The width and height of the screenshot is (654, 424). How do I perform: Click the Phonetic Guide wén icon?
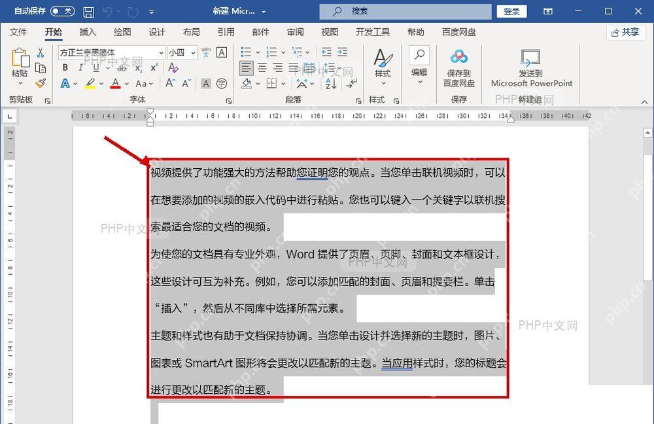[206, 52]
